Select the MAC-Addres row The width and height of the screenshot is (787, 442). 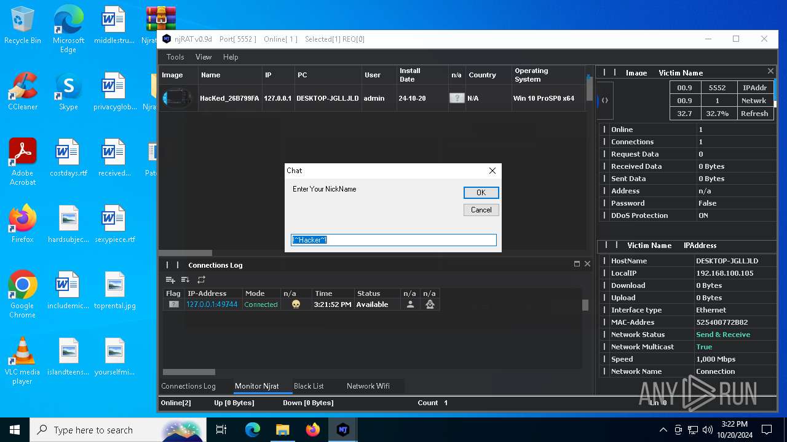(x=687, y=322)
